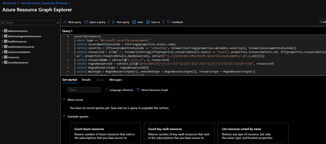This screenshot has width=326, height=144.
Task: Expand the advisorresources table node
Action: pyautogui.click(x=2, y=31)
